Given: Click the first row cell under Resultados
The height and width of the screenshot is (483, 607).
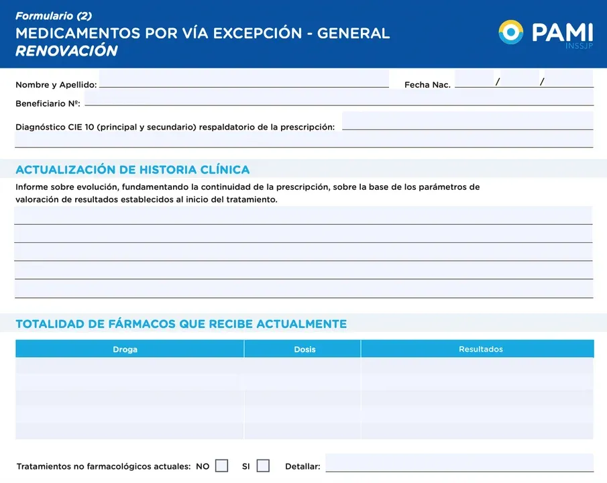Looking at the screenshot, I should [x=477, y=366].
